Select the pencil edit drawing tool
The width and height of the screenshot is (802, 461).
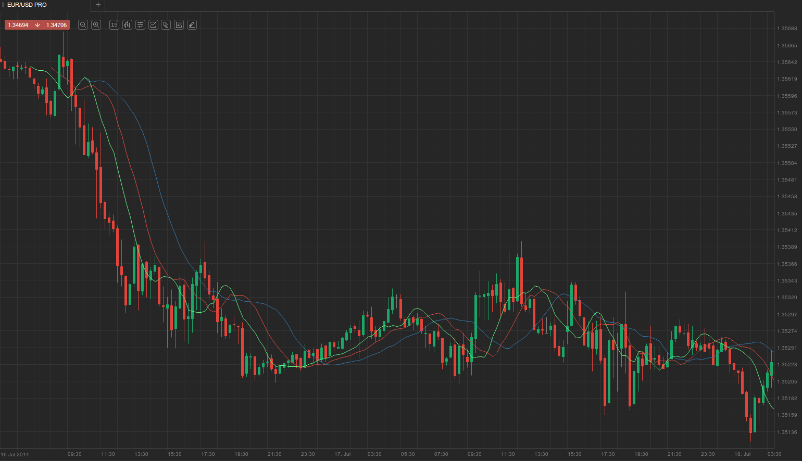[179, 25]
